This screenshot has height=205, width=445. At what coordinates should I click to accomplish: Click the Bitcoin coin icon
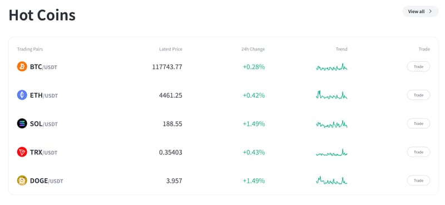22,66
